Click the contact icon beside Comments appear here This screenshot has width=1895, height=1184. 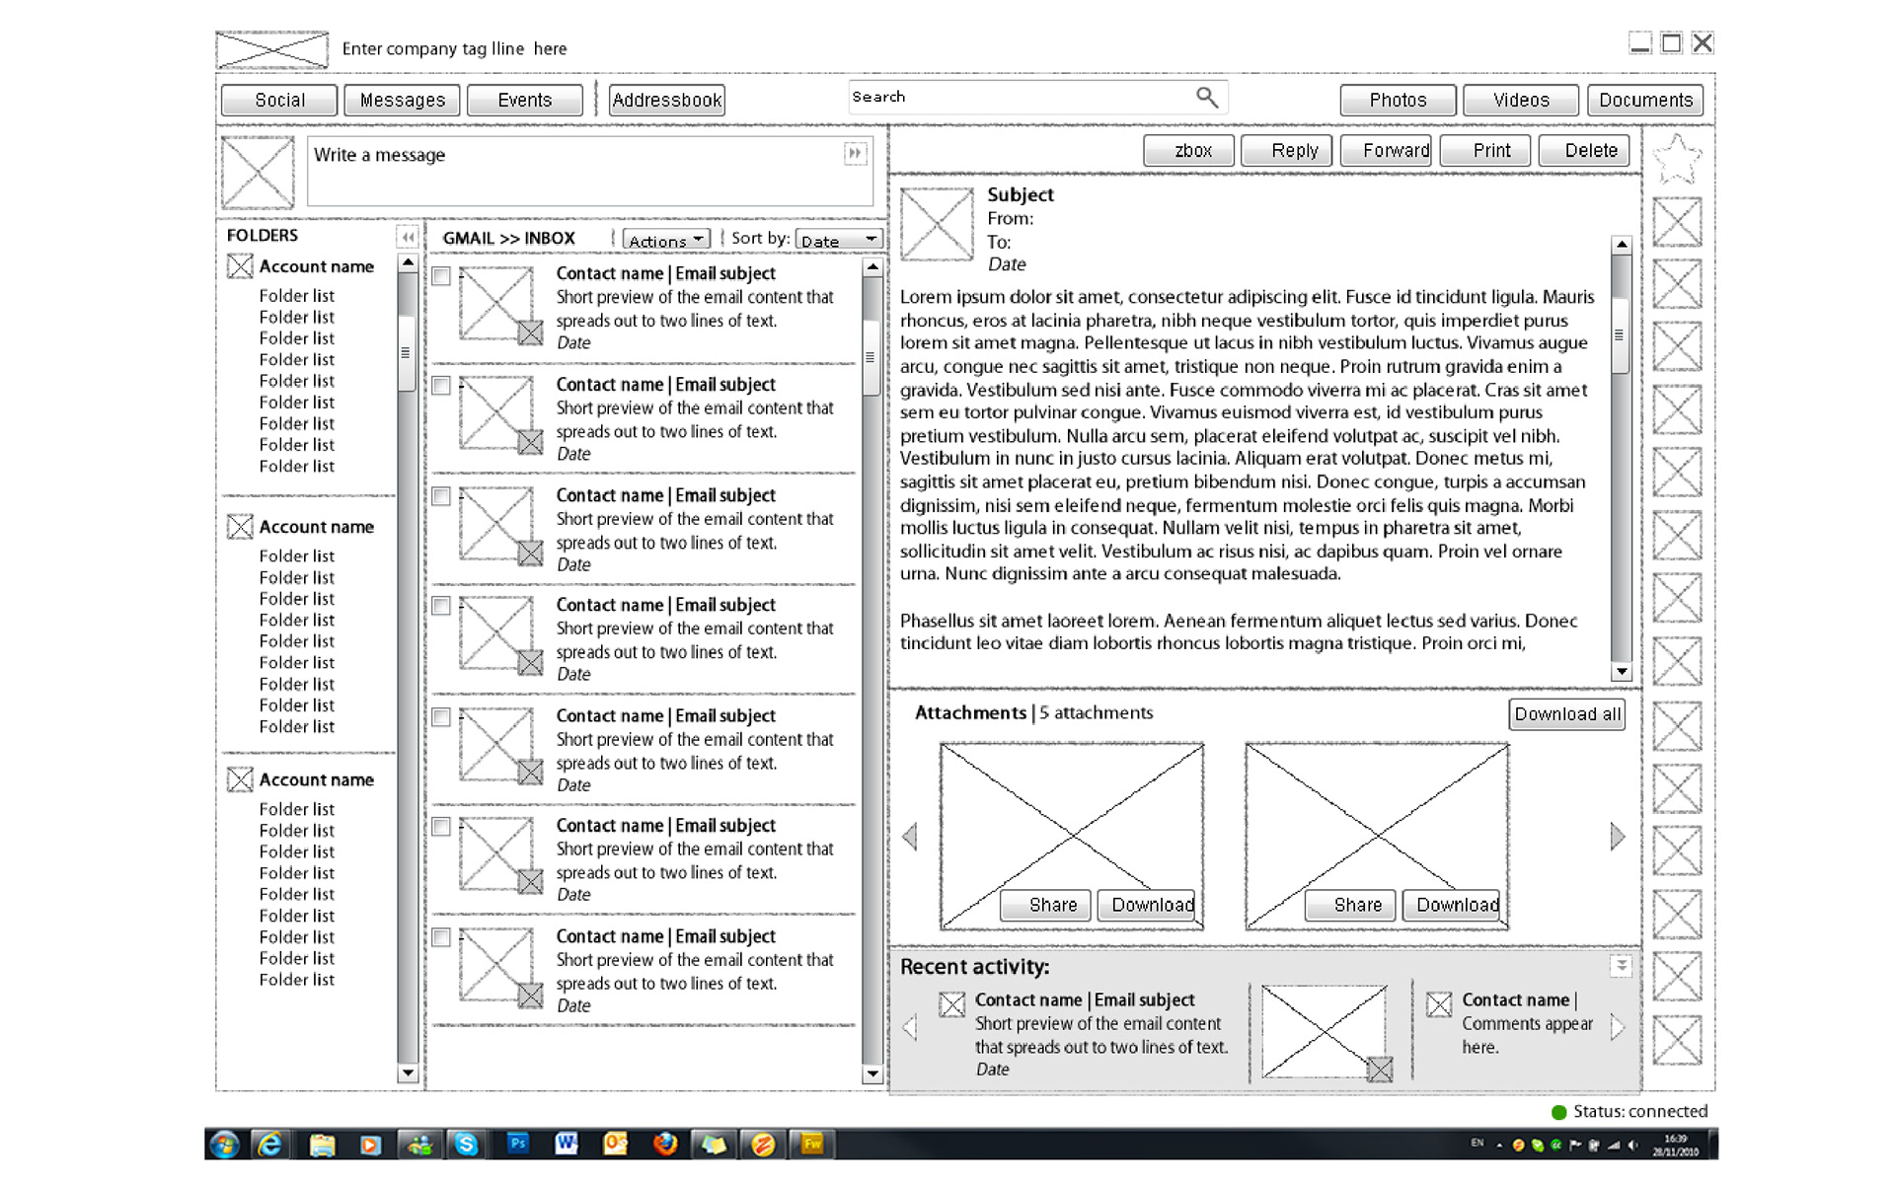tap(1439, 1004)
